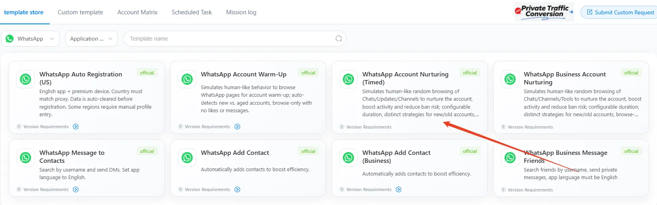Click info icon beside Auto Registration Version Requirements

click(19, 127)
